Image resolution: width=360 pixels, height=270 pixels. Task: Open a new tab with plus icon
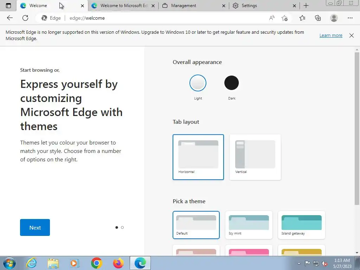[x=306, y=6]
